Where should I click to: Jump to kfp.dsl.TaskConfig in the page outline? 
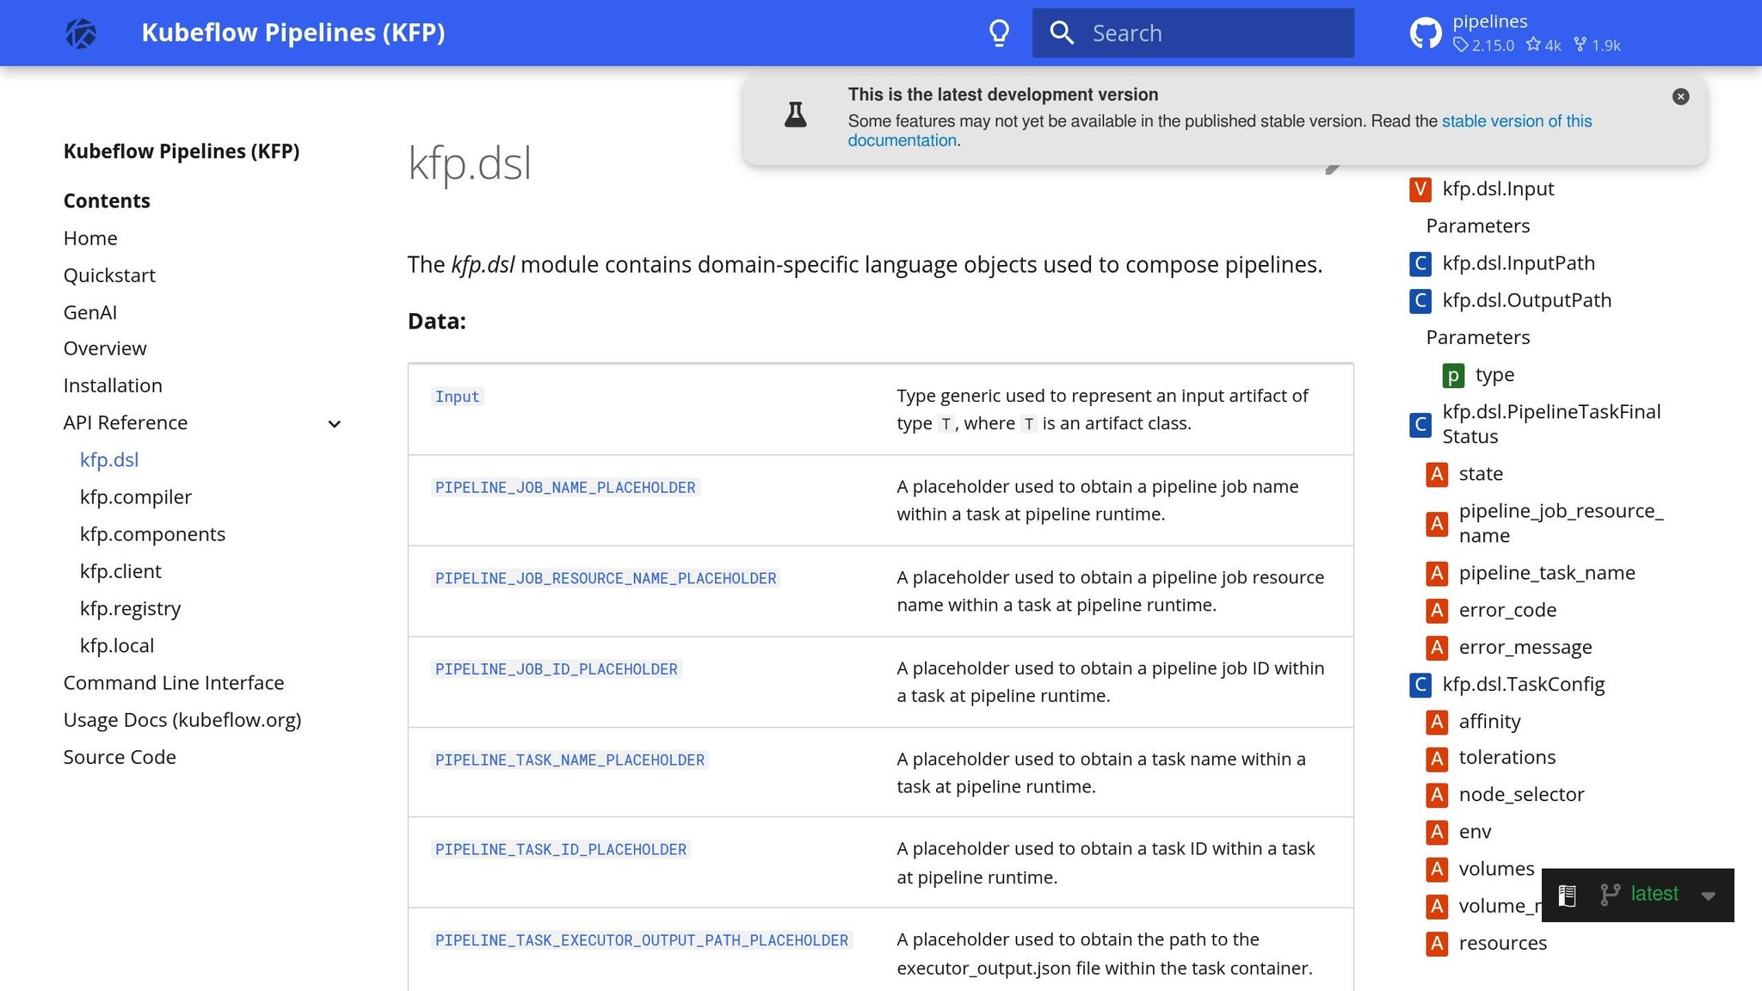coord(1524,684)
